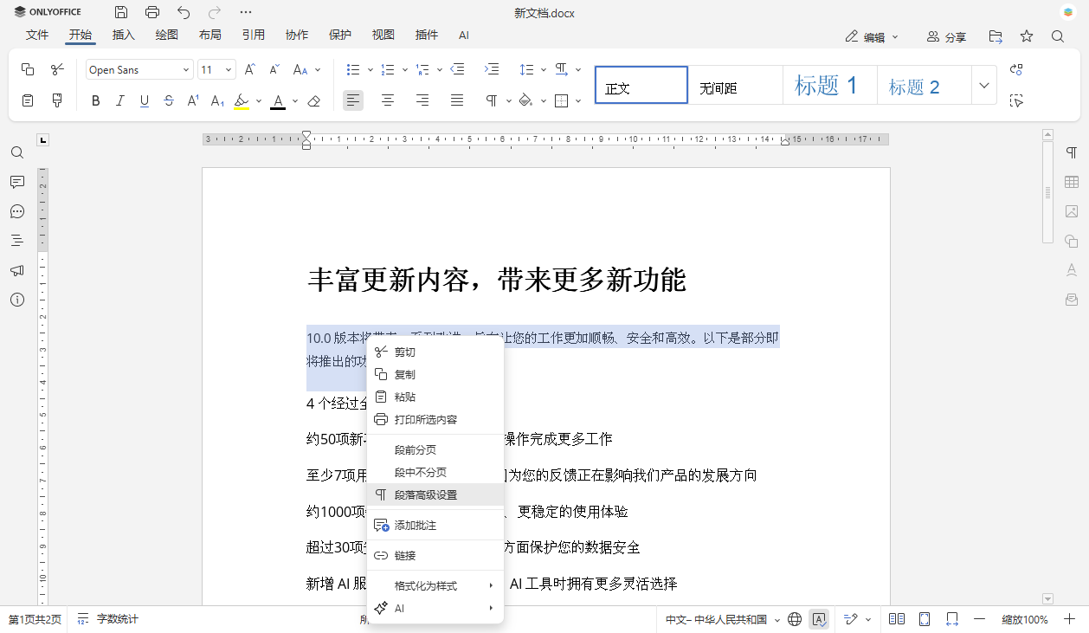Open Chat panel in left sidebar

click(x=17, y=211)
